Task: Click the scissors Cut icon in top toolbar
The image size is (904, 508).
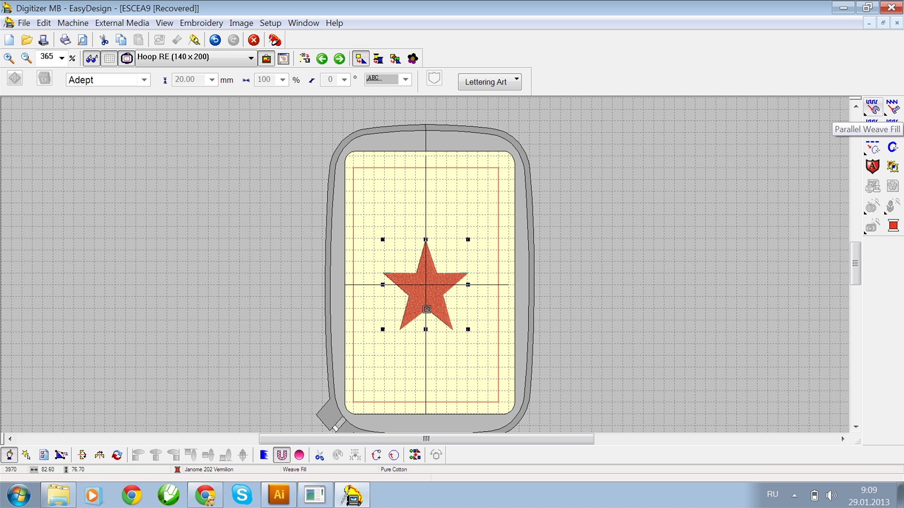Action: click(104, 40)
